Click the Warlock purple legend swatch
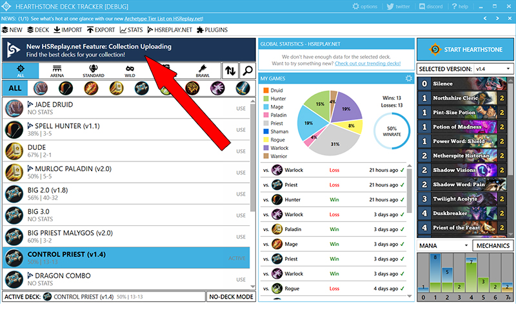Viewport: 516px width, 314px height. 266,148
